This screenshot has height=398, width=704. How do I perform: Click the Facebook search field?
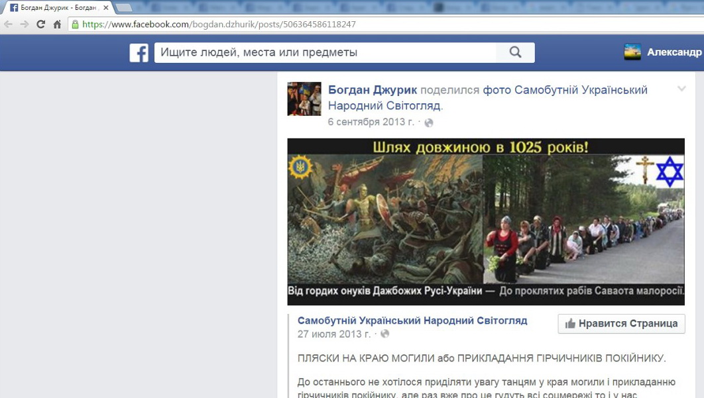pos(325,52)
